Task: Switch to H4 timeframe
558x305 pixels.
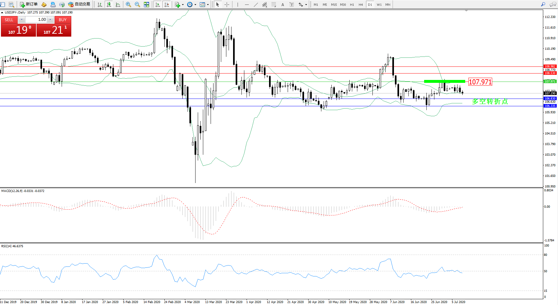Action: click(x=361, y=4)
